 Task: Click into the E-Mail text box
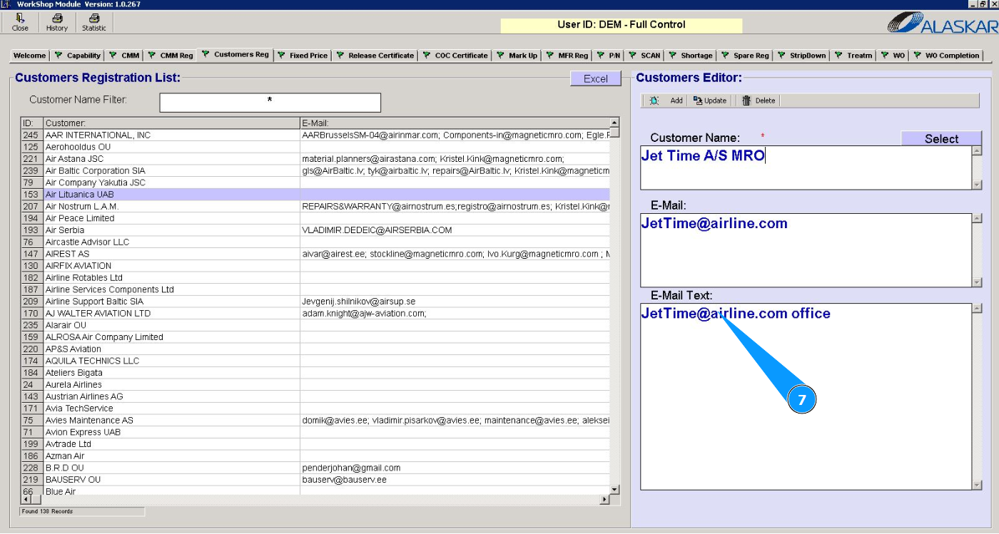coord(806,250)
